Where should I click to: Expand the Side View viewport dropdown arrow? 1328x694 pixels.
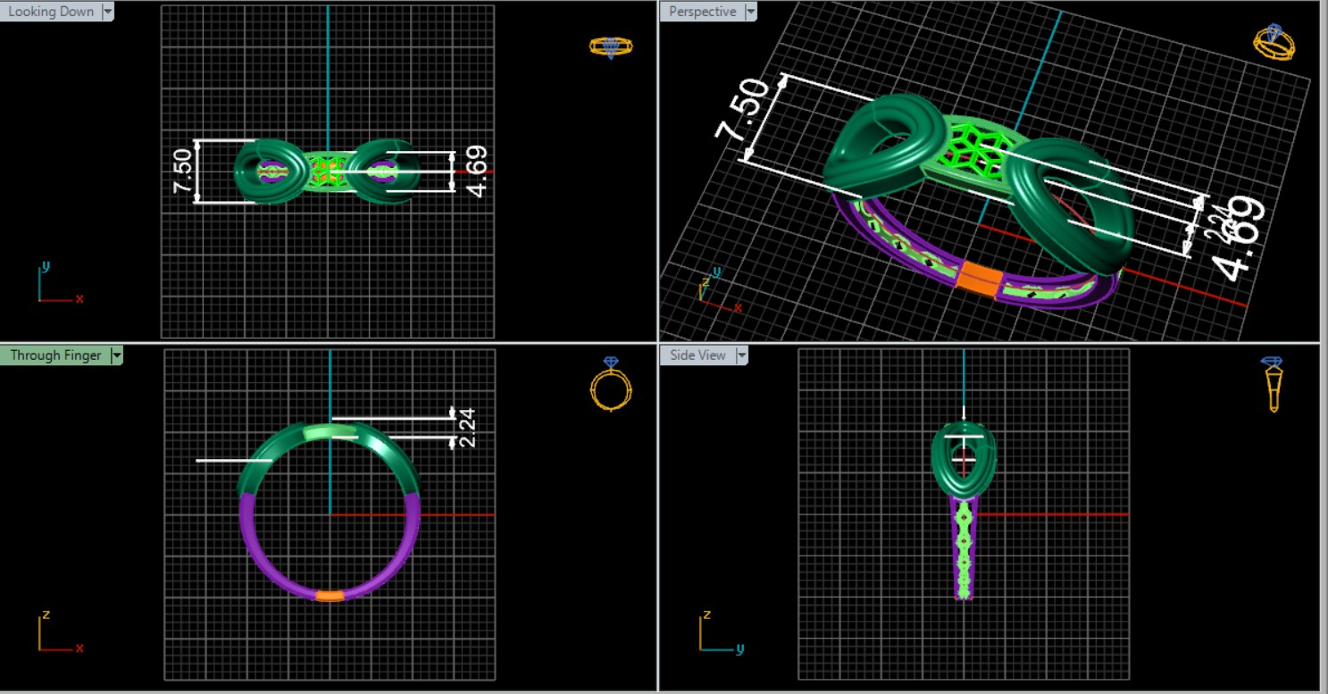point(740,355)
